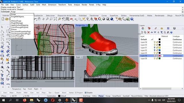Expand more tools chevron at left sidebar bottom
This screenshot has width=184, height=103.
pos(3,87)
